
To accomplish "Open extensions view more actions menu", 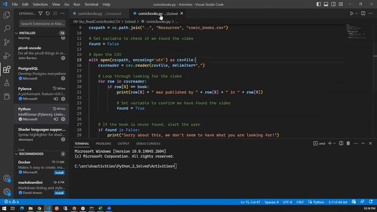I will coord(62,14).
